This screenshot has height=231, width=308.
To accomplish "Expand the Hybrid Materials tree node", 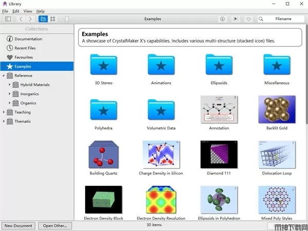I will pos(9,85).
